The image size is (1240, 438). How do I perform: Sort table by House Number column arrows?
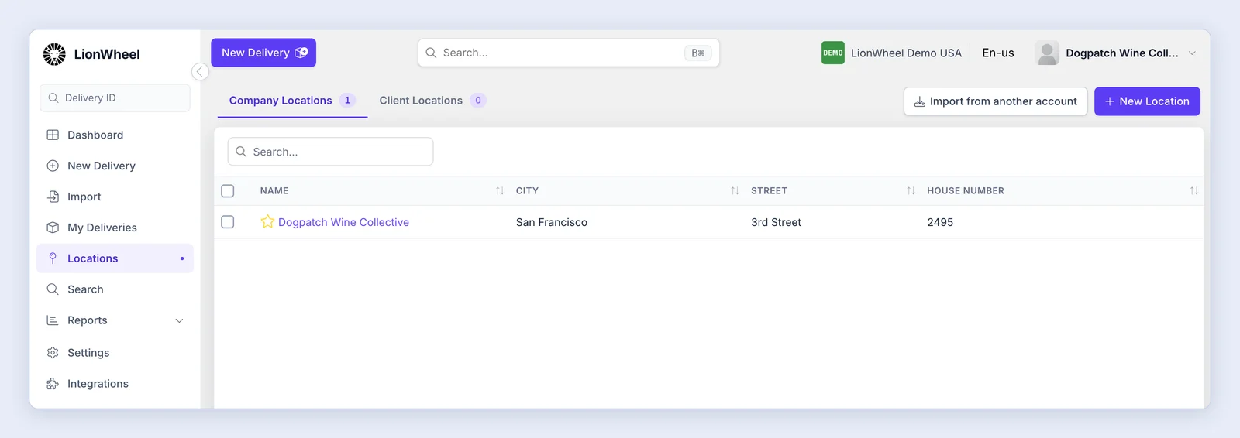pos(1194,190)
